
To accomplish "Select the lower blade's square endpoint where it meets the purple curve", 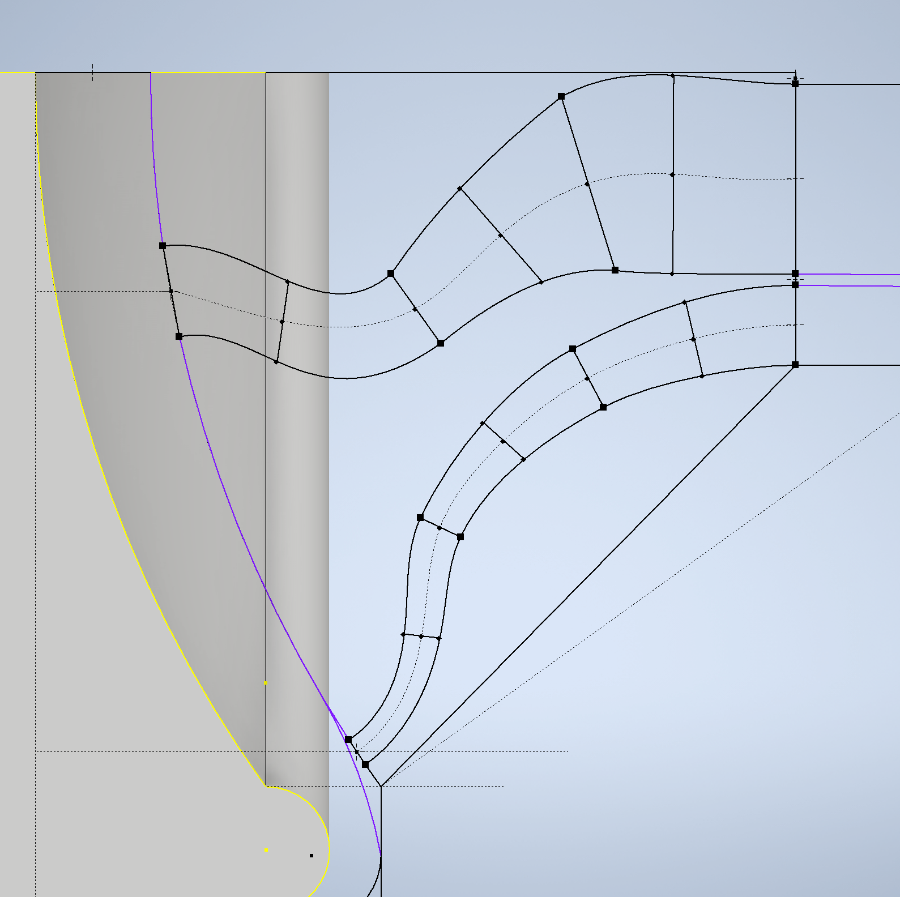I will [348, 740].
